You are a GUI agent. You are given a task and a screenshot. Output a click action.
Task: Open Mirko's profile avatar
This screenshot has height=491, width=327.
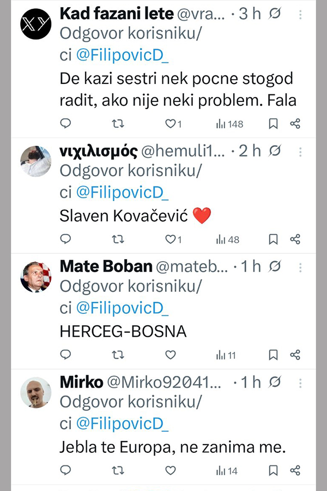(x=35, y=392)
